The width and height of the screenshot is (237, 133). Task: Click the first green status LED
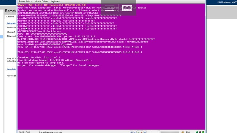click(197, 132)
